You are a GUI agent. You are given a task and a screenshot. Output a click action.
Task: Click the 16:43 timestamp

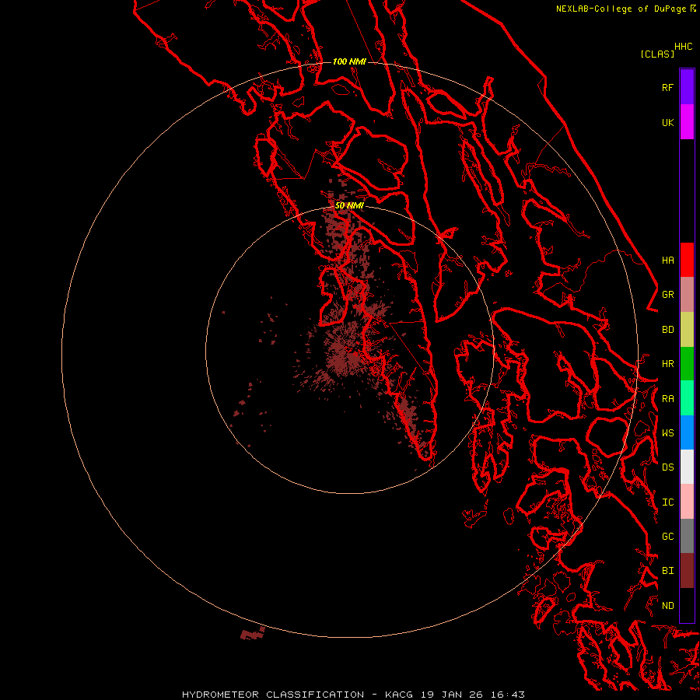click(x=509, y=695)
